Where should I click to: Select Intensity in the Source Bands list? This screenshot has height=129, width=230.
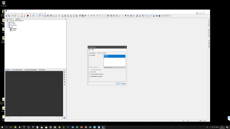114,57
